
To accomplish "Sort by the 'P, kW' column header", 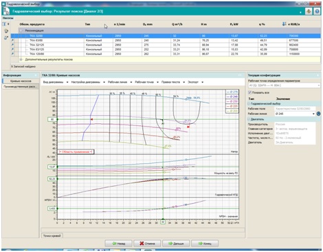I will pyautogui.click(x=234, y=24).
